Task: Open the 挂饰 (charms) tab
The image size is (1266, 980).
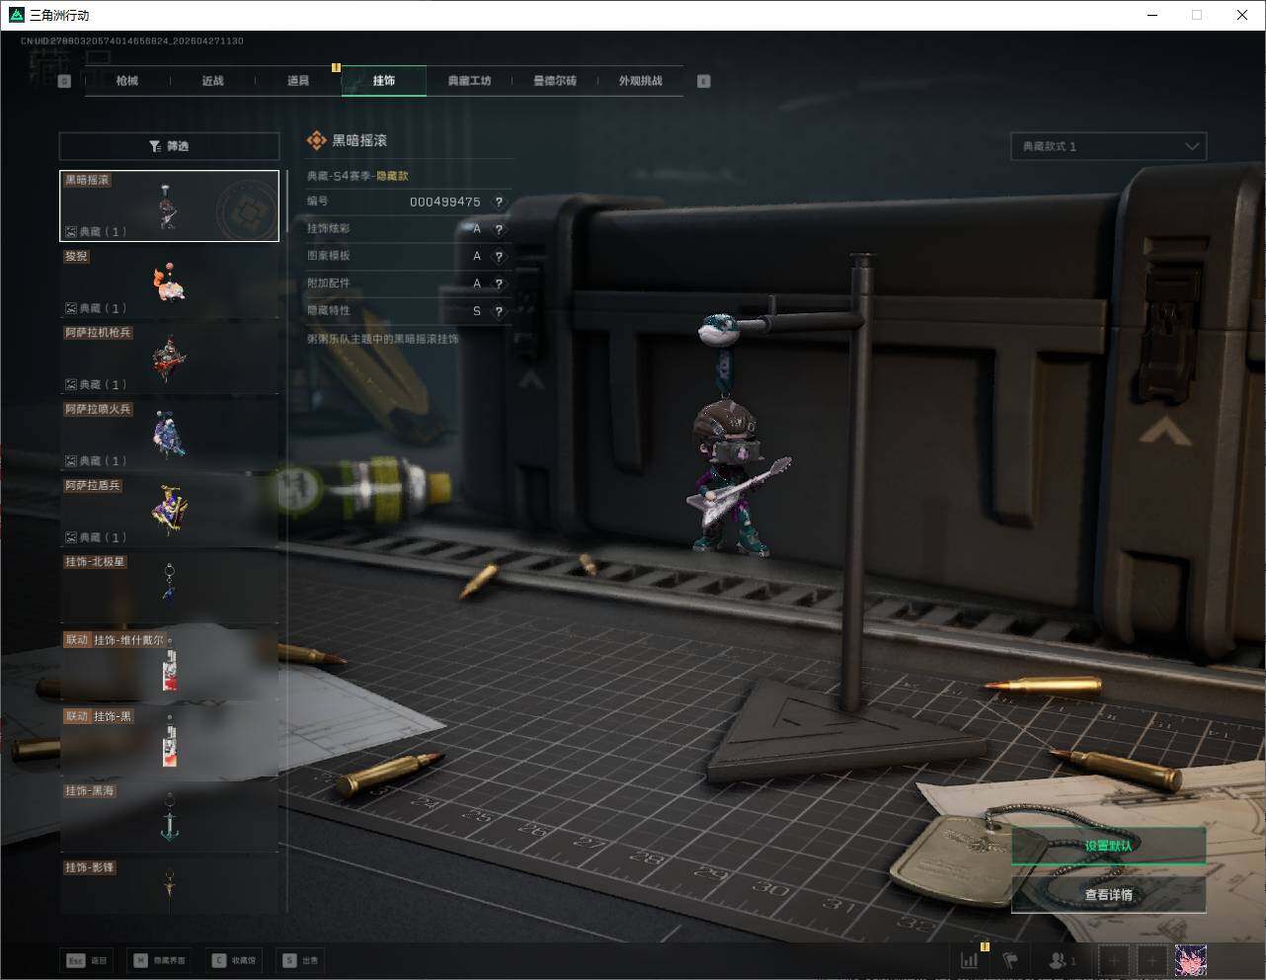Action: (x=384, y=81)
